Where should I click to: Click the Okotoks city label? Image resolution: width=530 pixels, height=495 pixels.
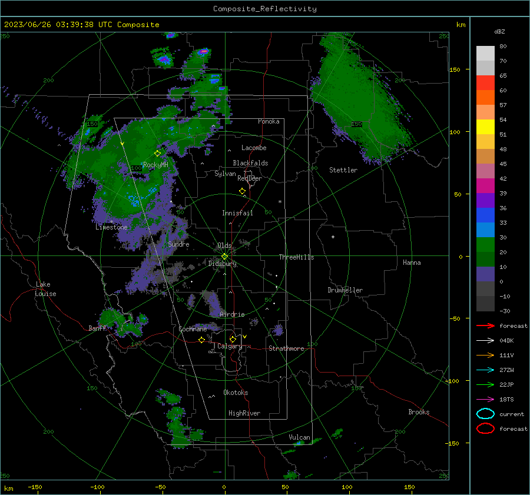click(236, 393)
